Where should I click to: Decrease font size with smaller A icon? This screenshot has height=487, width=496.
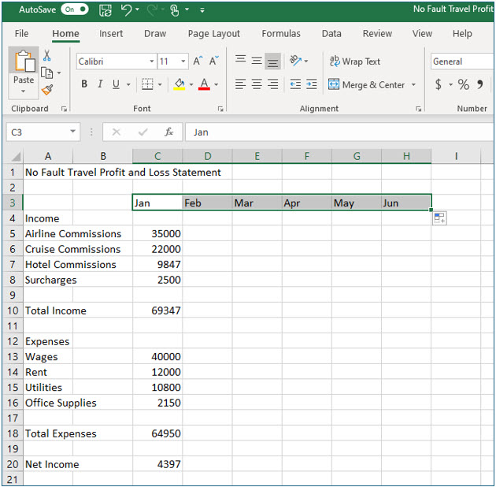[214, 61]
